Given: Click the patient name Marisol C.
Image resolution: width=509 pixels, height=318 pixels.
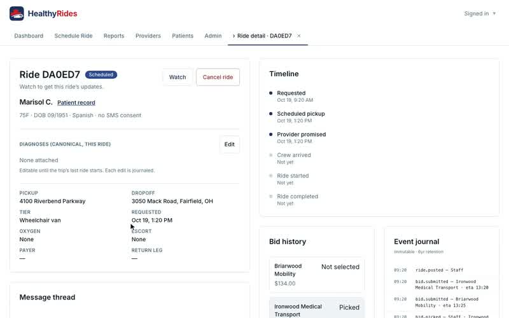Looking at the screenshot, I should tap(36, 102).
